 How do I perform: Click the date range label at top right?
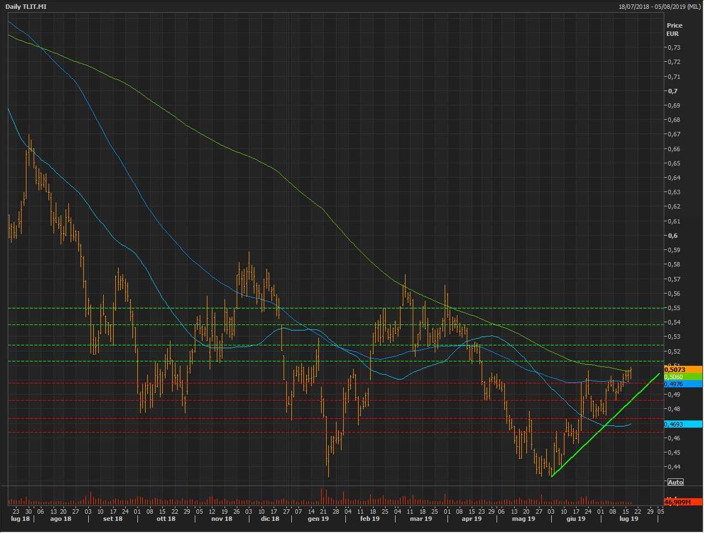pos(659,7)
